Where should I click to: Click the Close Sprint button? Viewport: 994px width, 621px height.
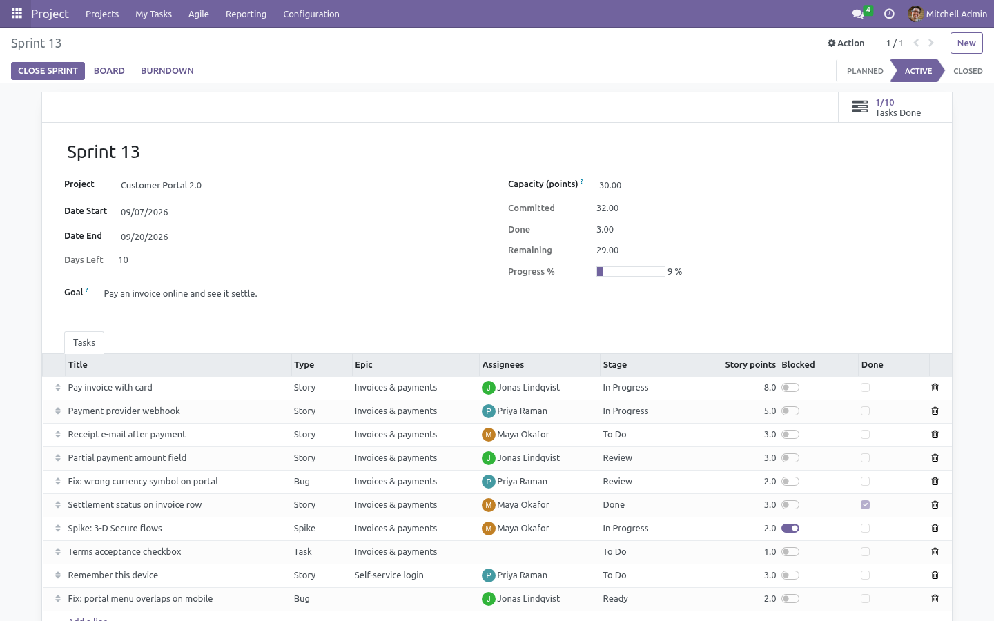(x=48, y=71)
